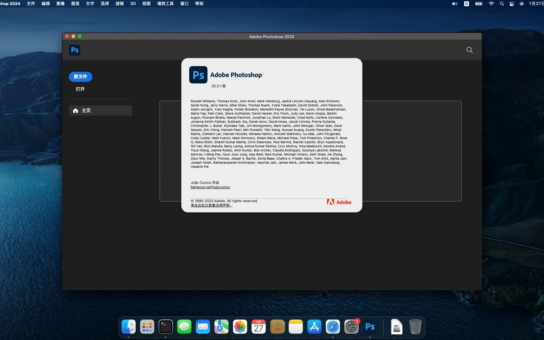Open the search magnifier in Photoshop window
The image size is (544, 340).
tap(469, 50)
